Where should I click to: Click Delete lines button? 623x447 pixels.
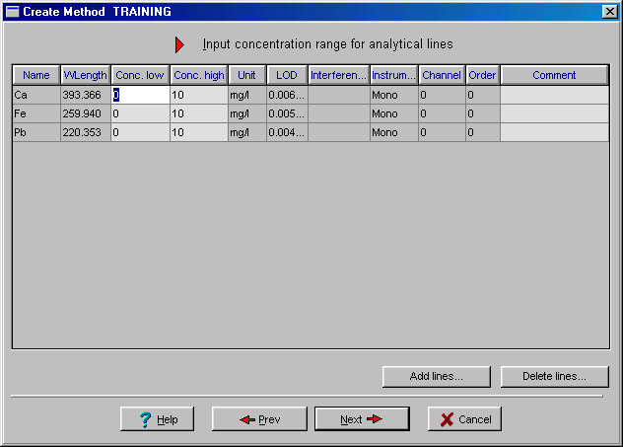pos(554,376)
